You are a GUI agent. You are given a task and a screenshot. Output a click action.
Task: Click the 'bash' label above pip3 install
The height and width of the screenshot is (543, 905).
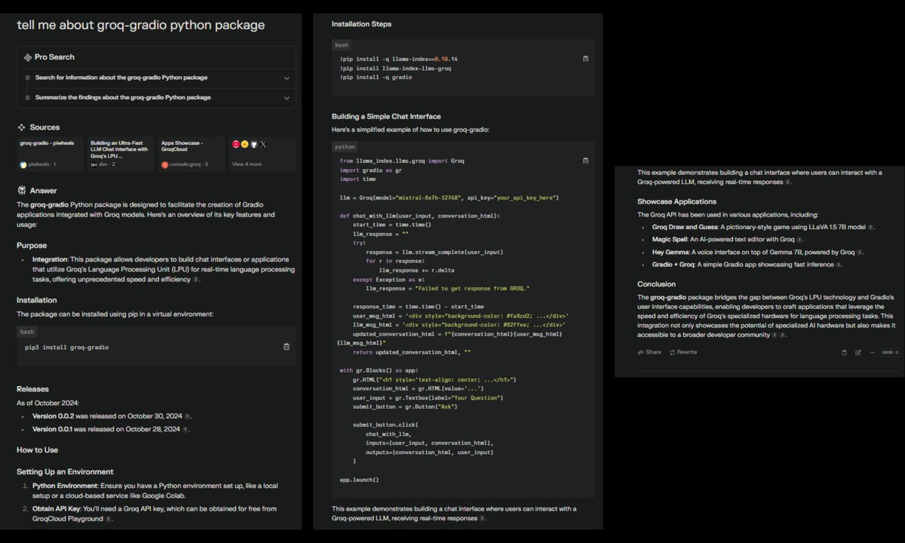pos(26,332)
